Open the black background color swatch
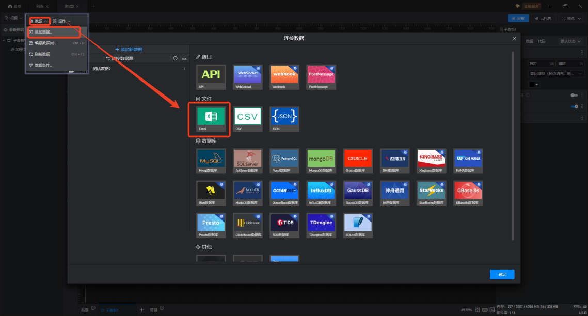588x316 pixels. 533,84
